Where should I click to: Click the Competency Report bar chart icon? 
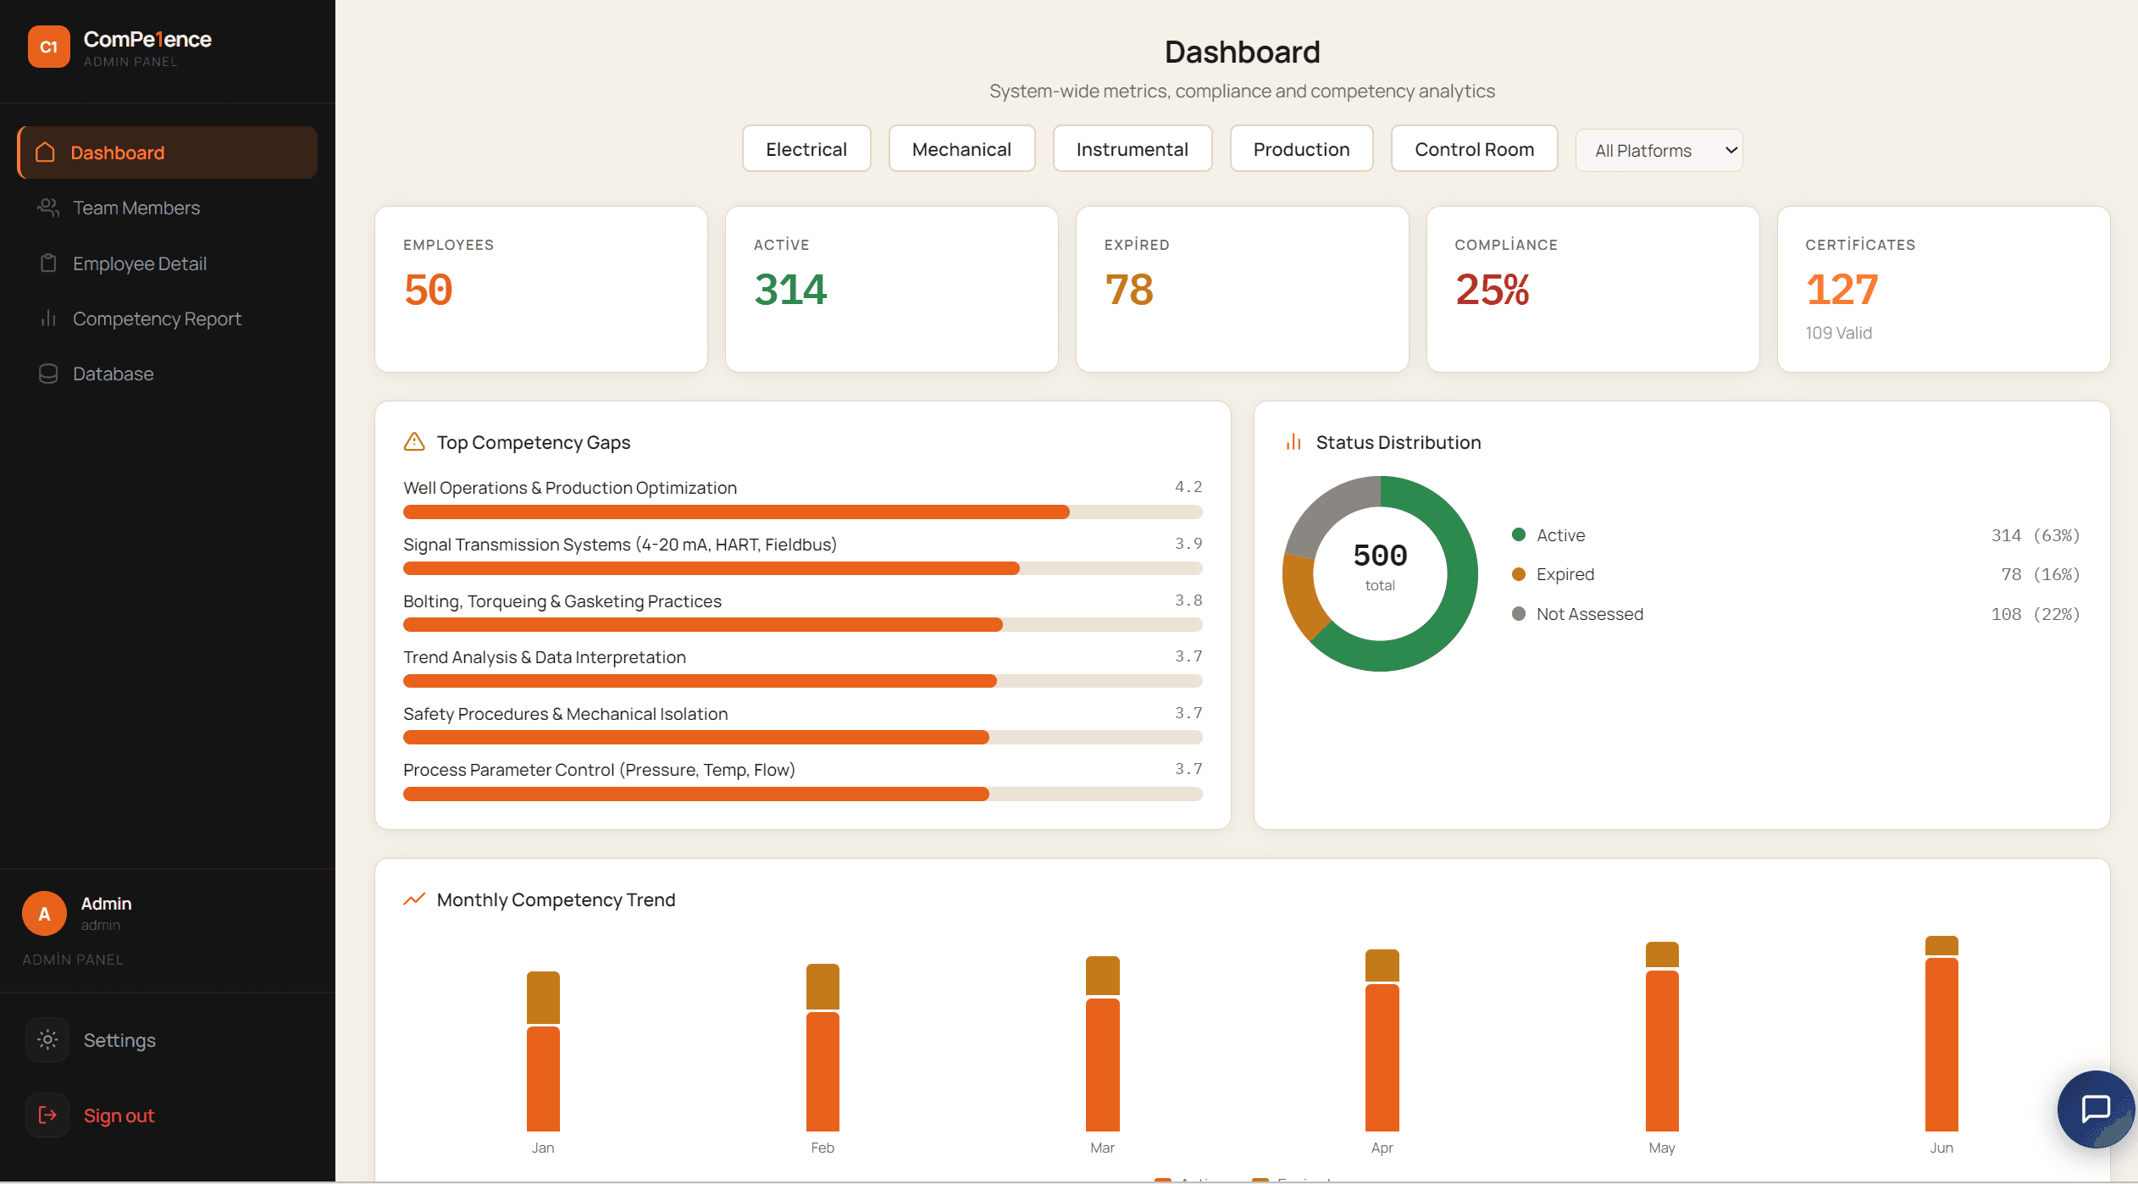coord(48,318)
